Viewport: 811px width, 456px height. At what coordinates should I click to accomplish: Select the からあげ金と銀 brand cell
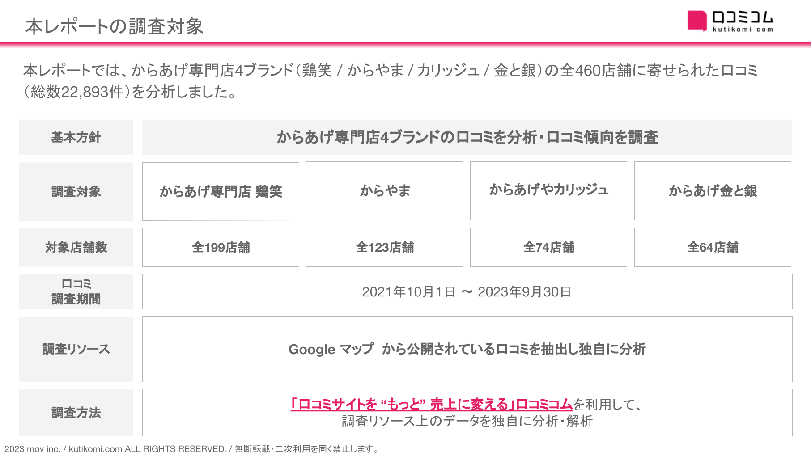713,191
